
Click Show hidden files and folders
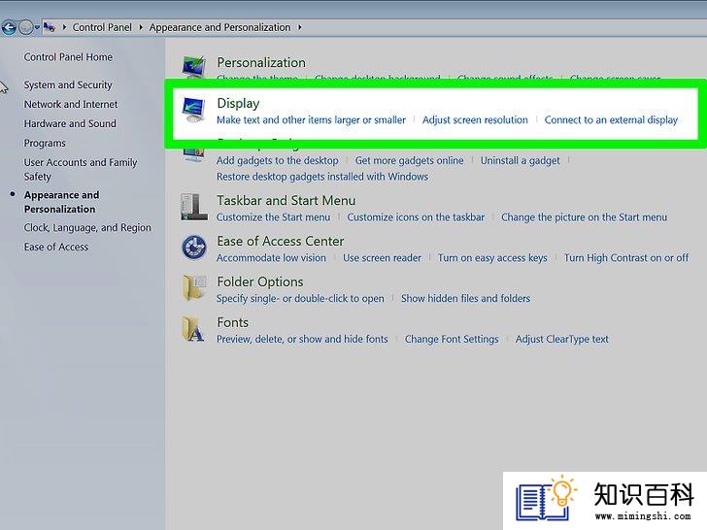click(466, 298)
